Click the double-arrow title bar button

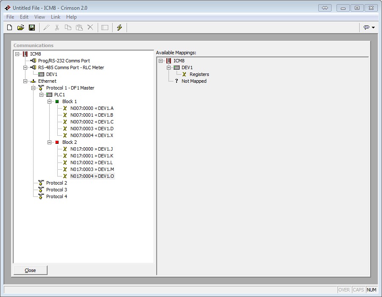[325, 8]
